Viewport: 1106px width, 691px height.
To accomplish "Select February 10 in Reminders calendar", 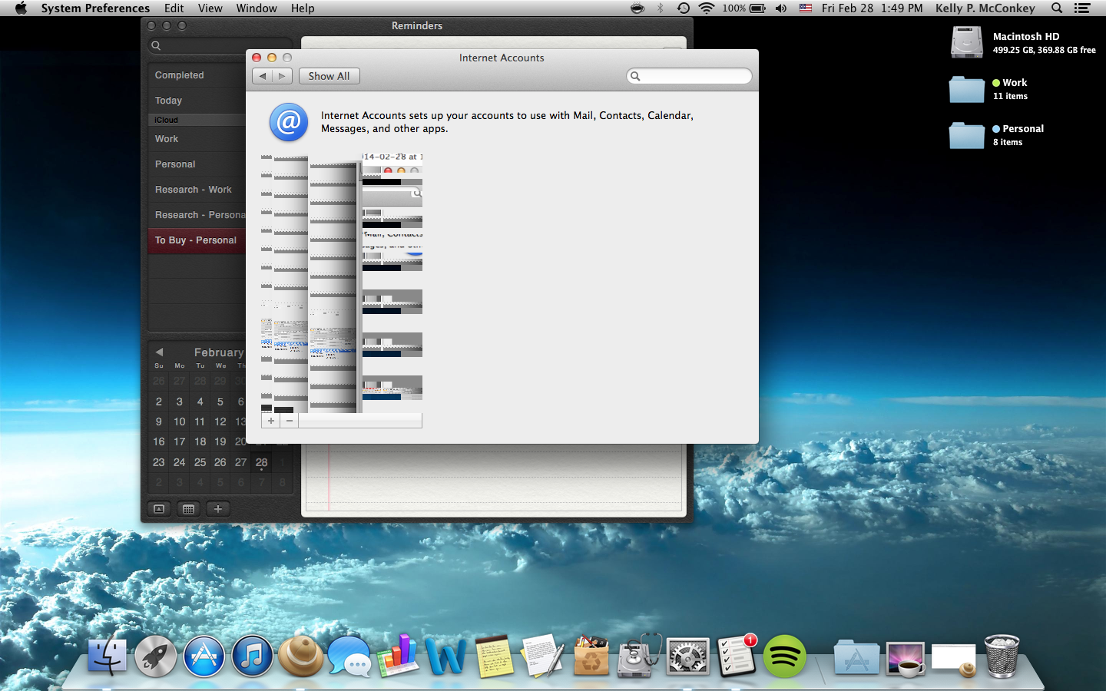I will coord(180,422).
